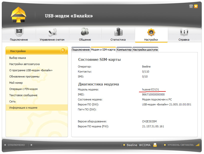This screenshot has width=204, height=154.
Task: Switch to the Компьютер tab
Action: click(124, 50)
